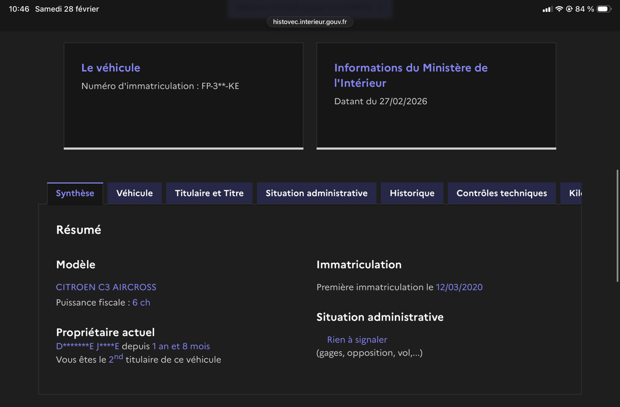Switch to the Historique tab
This screenshot has height=407, width=620.
pyautogui.click(x=412, y=193)
